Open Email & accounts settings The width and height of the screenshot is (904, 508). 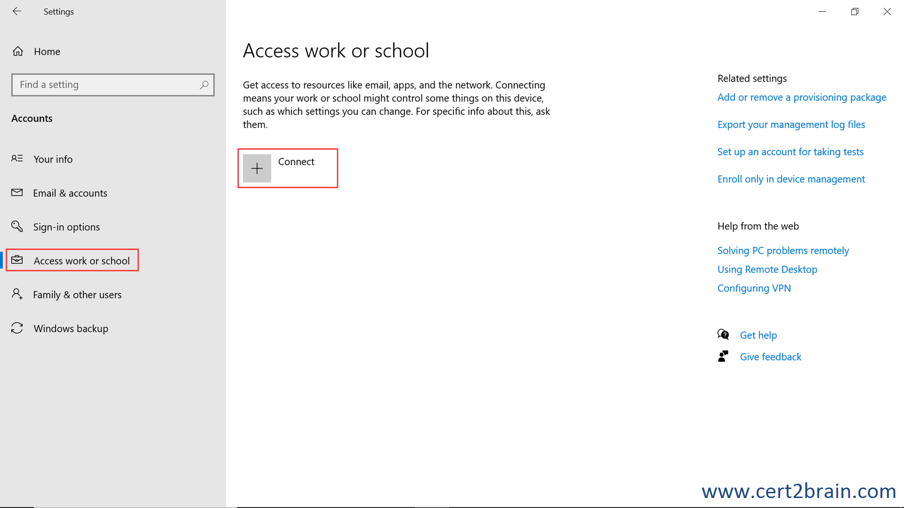70,193
